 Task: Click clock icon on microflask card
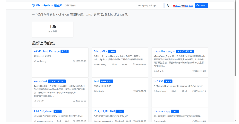[x=74, y=101]
